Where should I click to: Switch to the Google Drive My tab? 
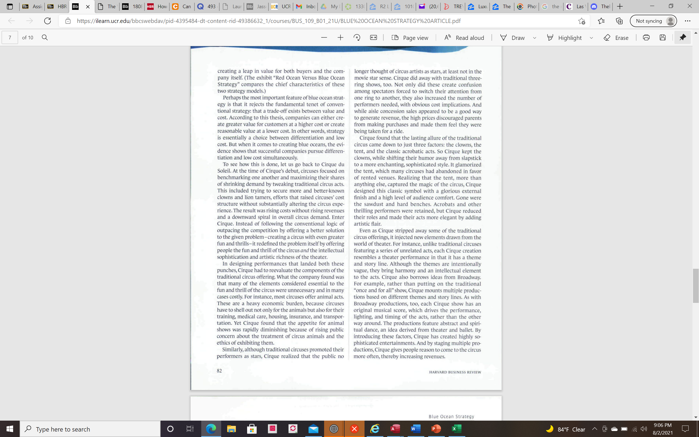click(x=330, y=6)
